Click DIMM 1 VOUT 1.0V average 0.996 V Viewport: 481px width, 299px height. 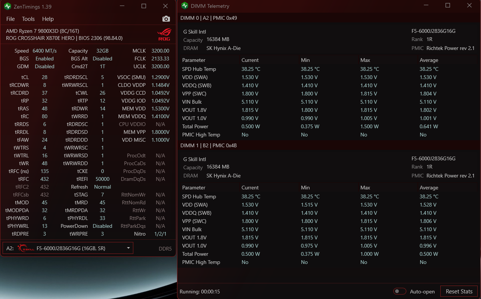428,246
